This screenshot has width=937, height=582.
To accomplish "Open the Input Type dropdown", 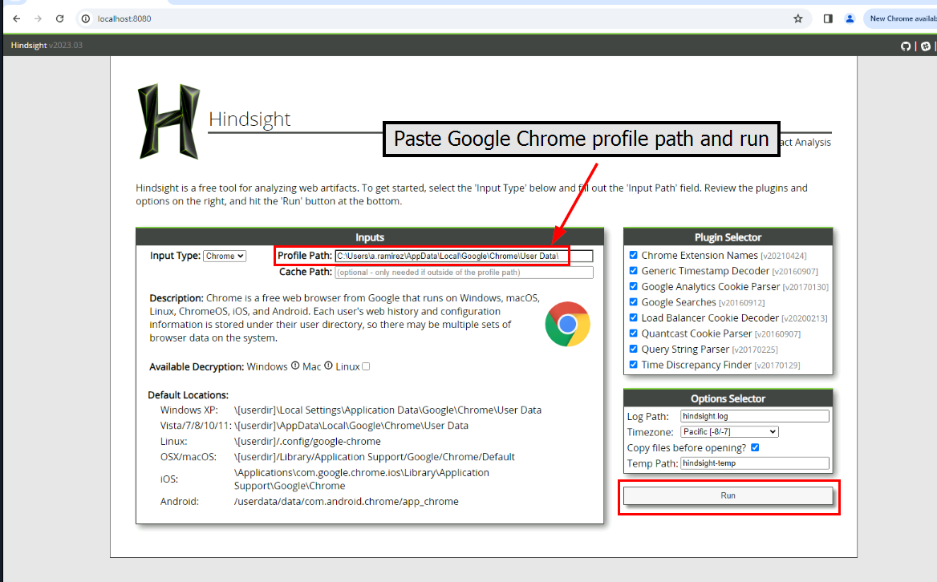I will point(225,256).
